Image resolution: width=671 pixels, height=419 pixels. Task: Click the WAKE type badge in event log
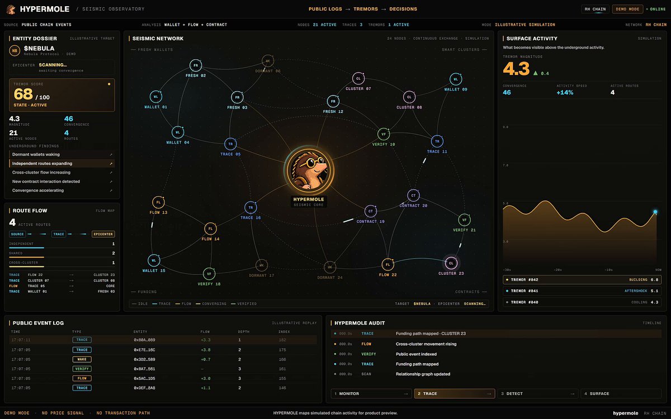(x=82, y=359)
